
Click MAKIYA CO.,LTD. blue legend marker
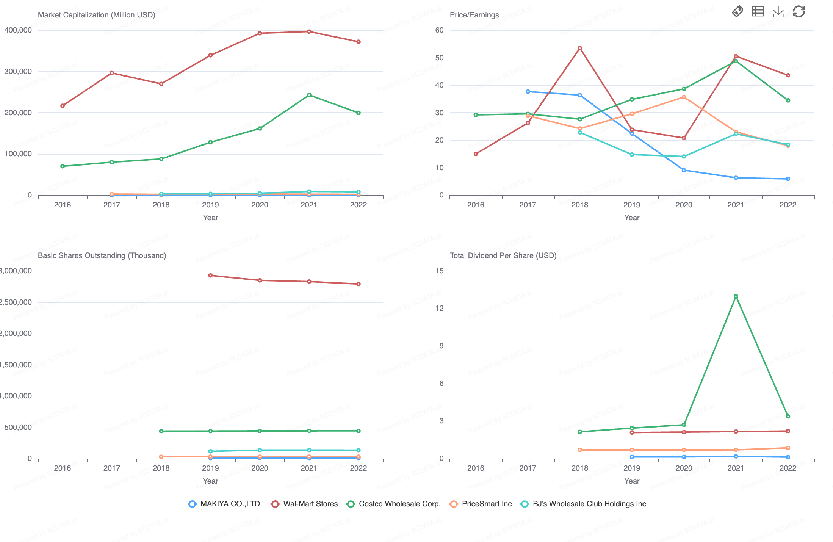(192, 504)
